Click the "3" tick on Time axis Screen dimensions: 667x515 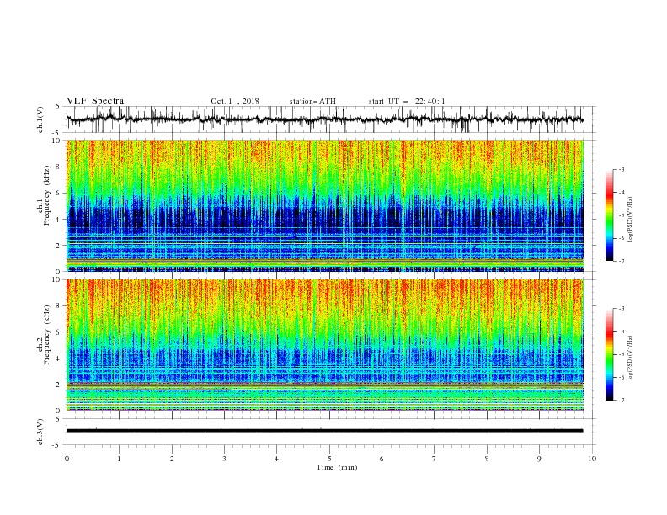point(224,459)
